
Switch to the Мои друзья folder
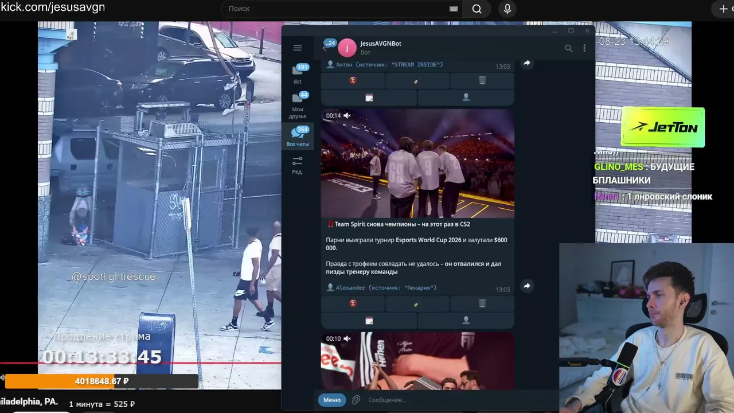coord(298,105)
